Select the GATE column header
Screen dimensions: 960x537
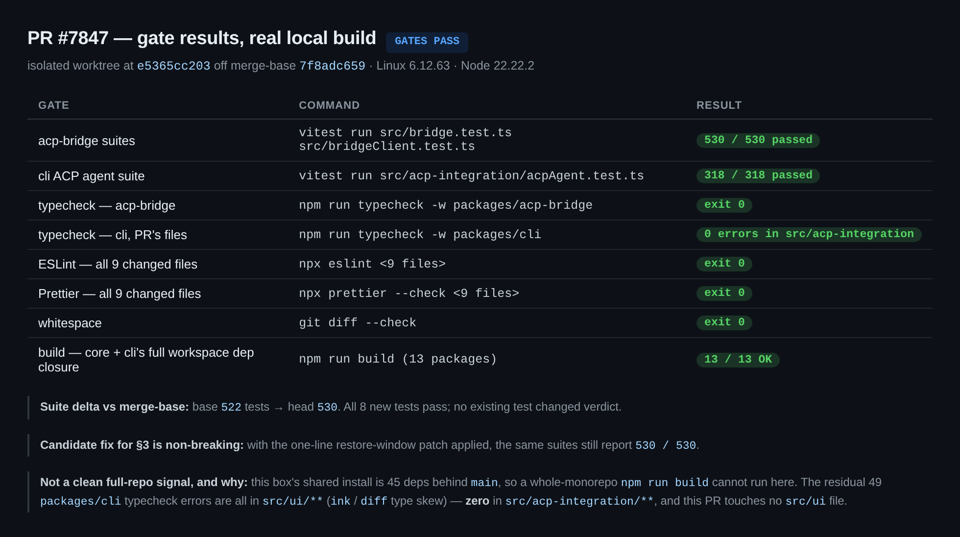click(x=53, y=105)
